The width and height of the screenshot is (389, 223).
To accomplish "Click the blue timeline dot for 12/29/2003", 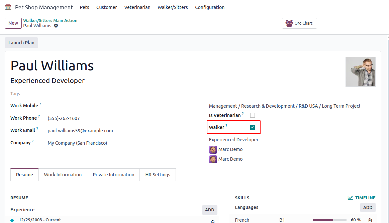I will click(12, 220).
